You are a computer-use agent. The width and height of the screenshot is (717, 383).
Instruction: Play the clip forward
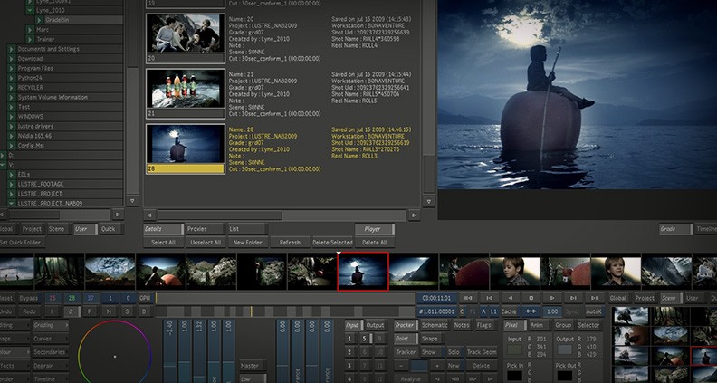pos(552,298)
